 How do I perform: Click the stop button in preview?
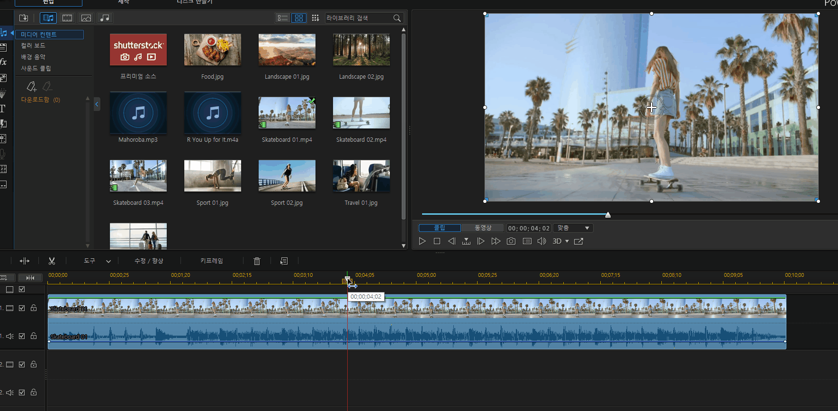437,241
